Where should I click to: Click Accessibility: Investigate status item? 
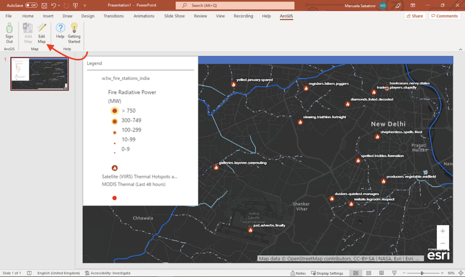pyautogui.click(x=108, y=273)
